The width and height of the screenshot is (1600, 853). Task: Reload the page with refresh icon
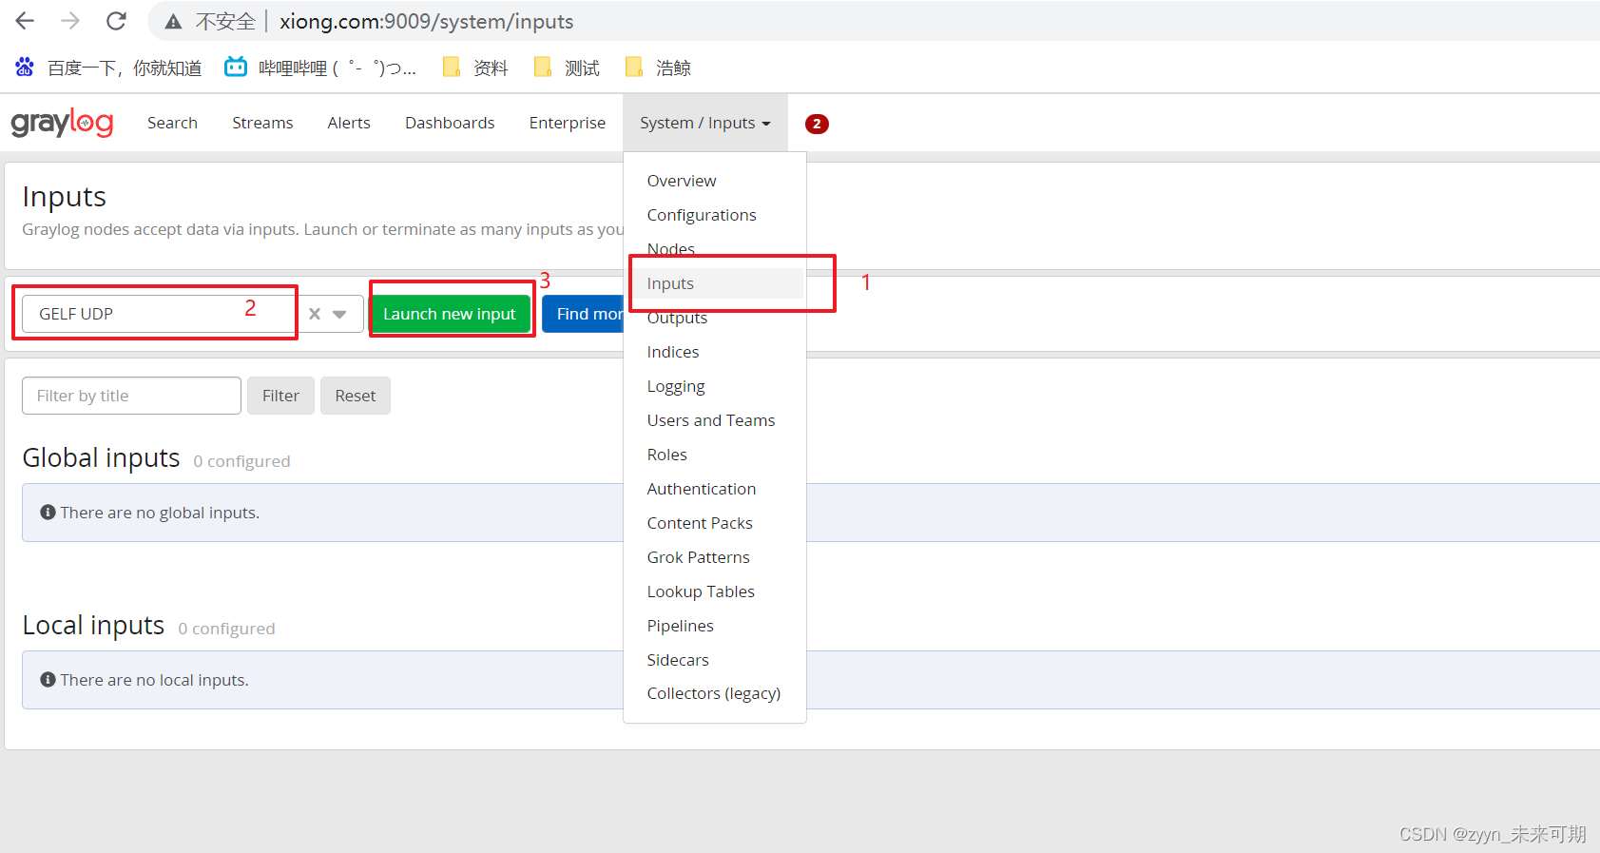pos(116,21)
